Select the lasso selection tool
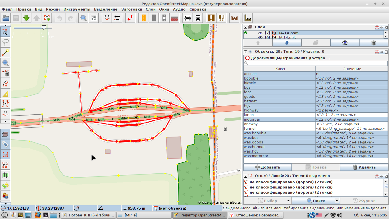389x219 pixels. coord(5,42)
